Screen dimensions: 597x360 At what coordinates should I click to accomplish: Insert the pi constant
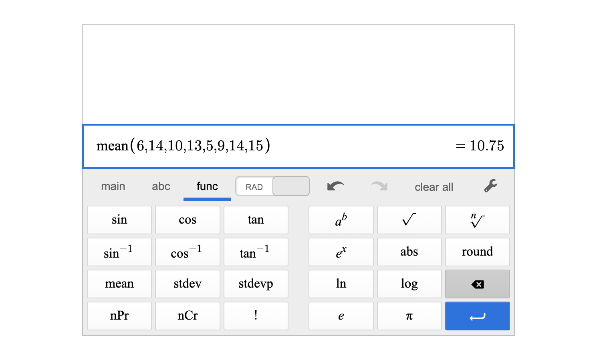(x=409, y=316)
